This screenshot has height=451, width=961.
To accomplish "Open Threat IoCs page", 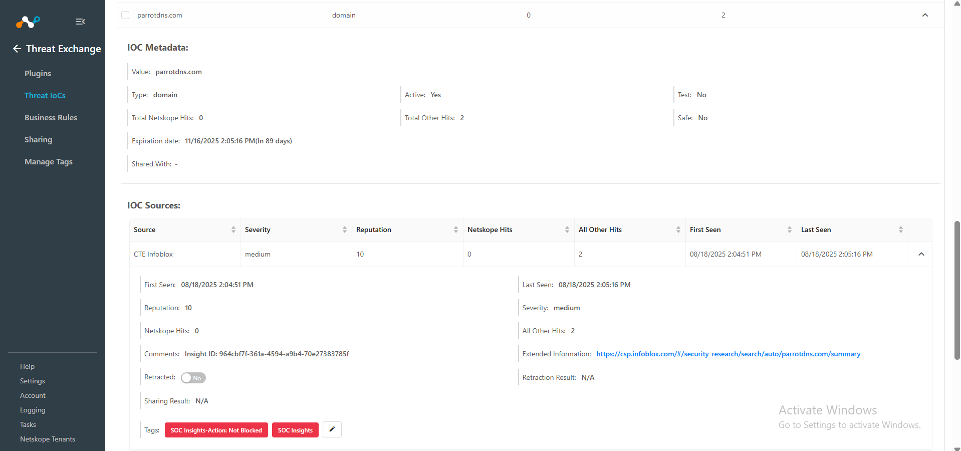I will coord(45,95).
